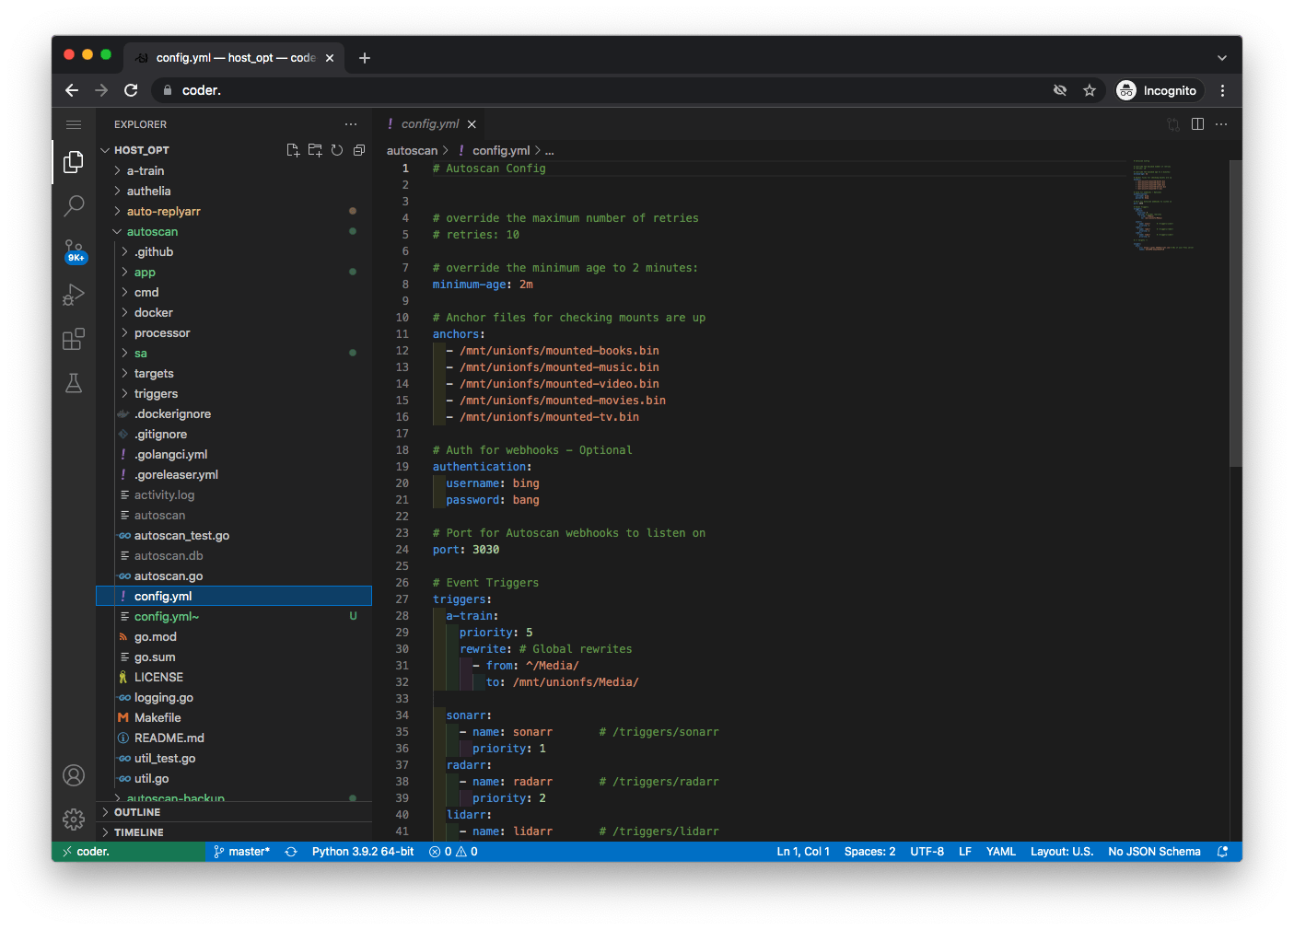Expand the OUTLINE section

coord(137,812)
